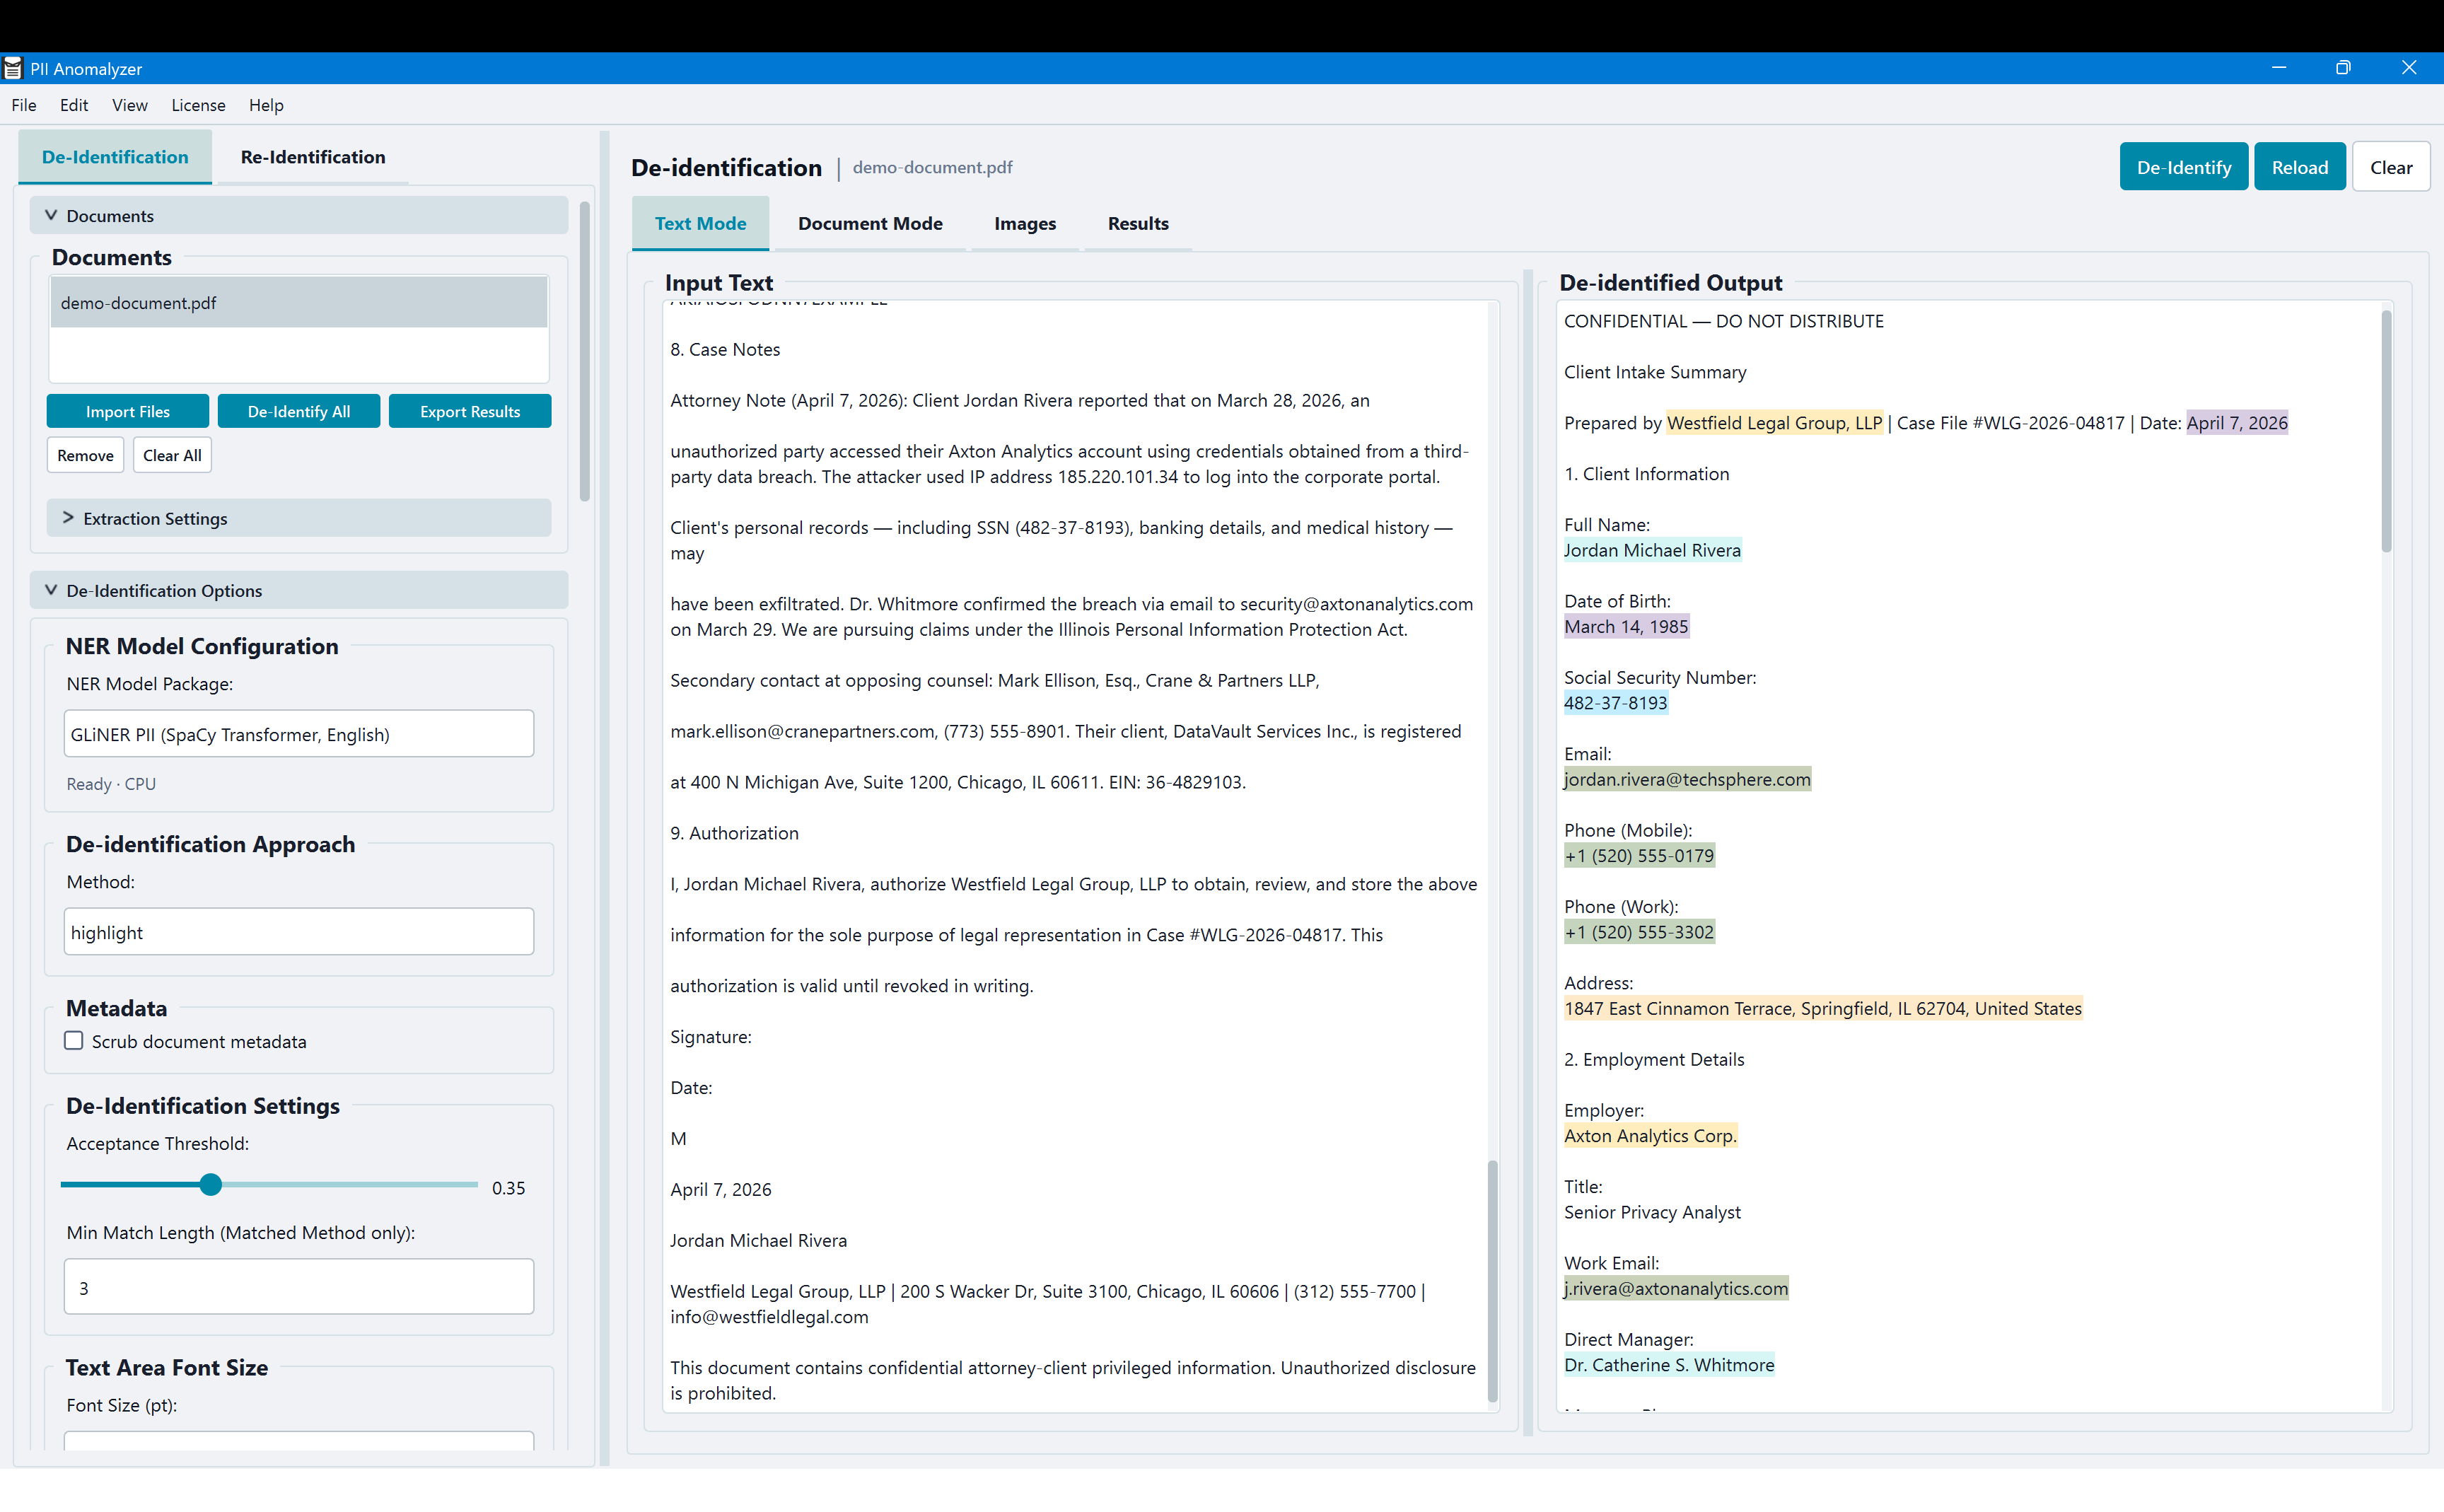Open the Images tab
Viewport: 2444px width, 1512px height.
tap(1024, 223)
